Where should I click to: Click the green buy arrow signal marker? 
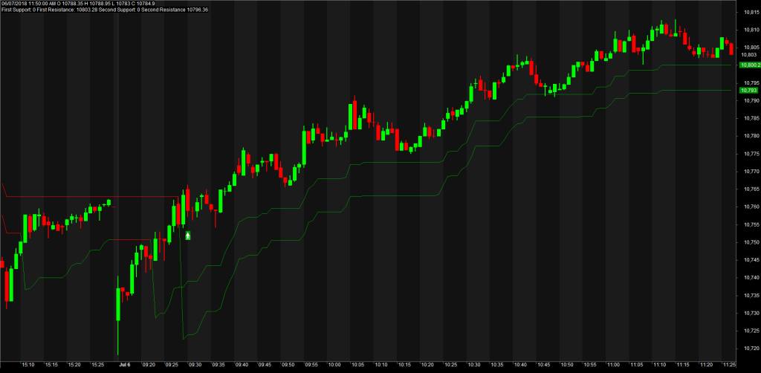[x=188, y=236]
